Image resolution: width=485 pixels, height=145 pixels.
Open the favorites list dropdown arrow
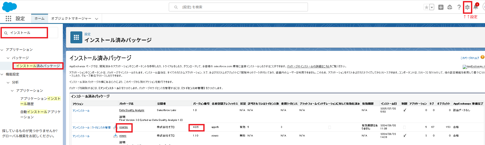coord(432,7)
